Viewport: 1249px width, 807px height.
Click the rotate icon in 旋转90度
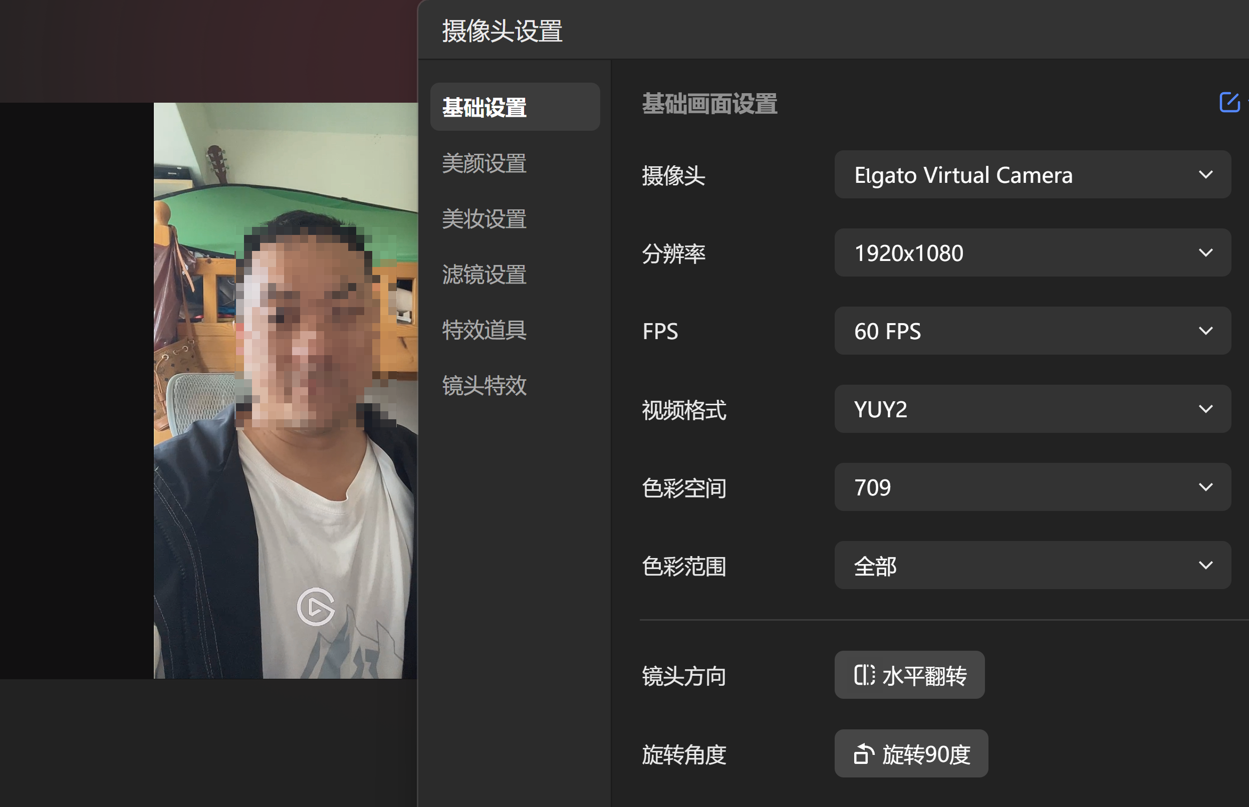tap(863, 754)
